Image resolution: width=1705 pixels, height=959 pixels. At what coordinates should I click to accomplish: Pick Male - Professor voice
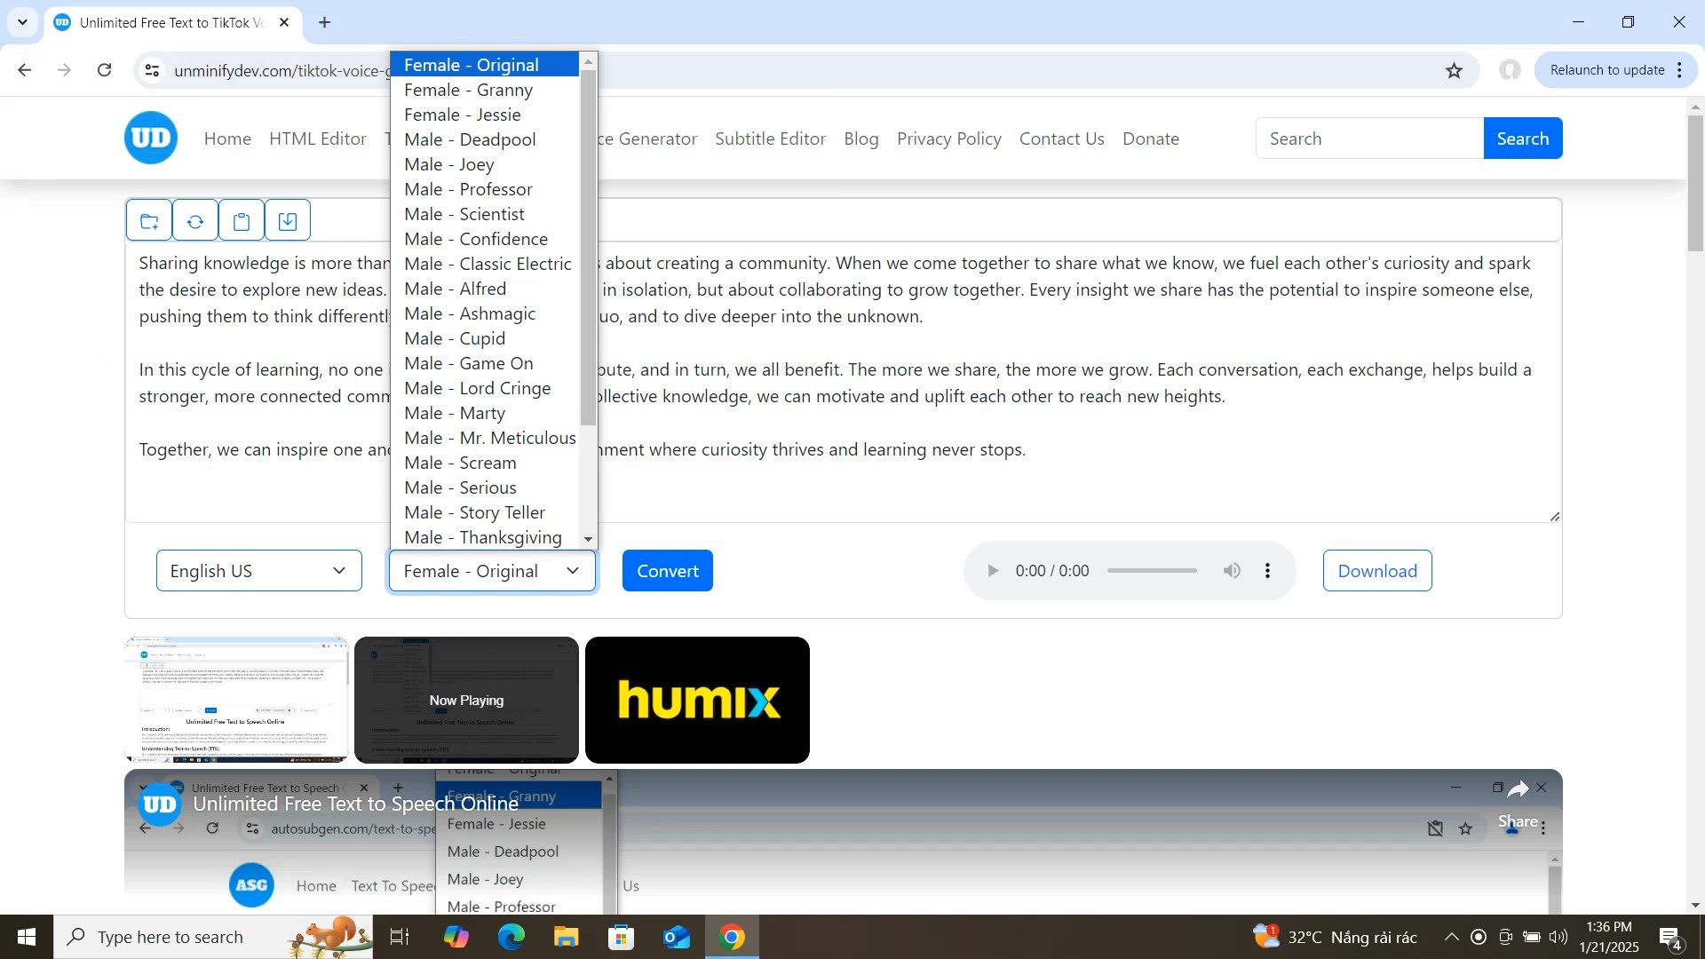coord(485,189)
